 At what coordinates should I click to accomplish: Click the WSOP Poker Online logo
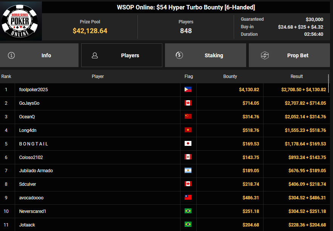[x=21, y=21]
